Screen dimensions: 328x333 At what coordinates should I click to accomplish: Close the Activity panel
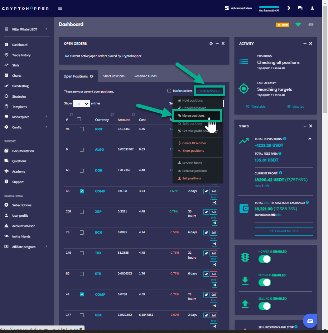310,43
